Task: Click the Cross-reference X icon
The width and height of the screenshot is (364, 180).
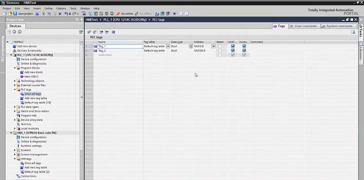Action: 174,14
